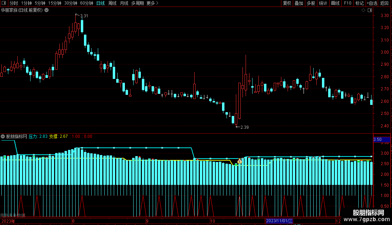Switch to the 15分钟 period
Screen dimensions: 392x225
(x=55, y=3)
